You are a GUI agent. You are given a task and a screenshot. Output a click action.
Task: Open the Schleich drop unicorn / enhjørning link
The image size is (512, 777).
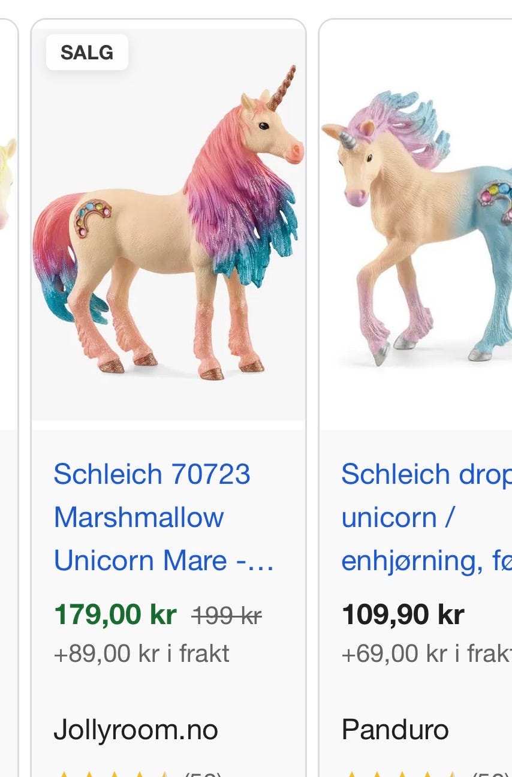click(x=427, y=517)
